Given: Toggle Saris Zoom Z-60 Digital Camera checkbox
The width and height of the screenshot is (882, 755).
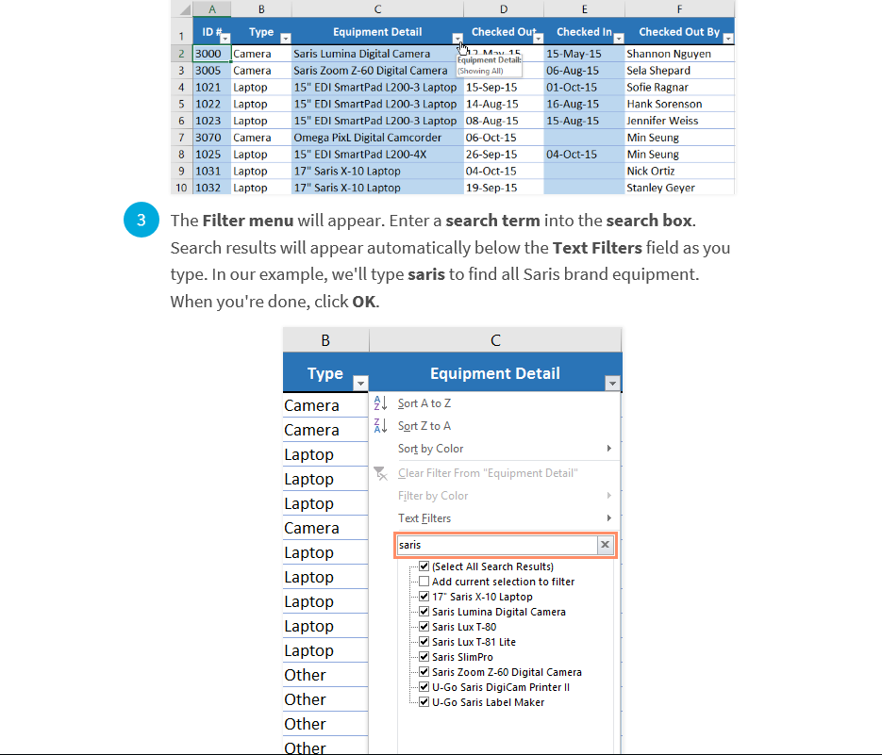Looking at the screenshot, I should click(424, 672).
